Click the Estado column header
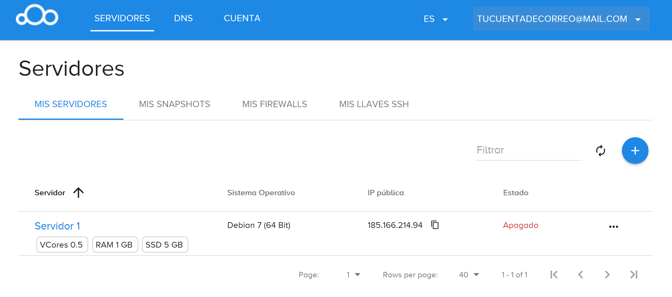This screenshot has height=297, width=672. (x=516, y=193)
